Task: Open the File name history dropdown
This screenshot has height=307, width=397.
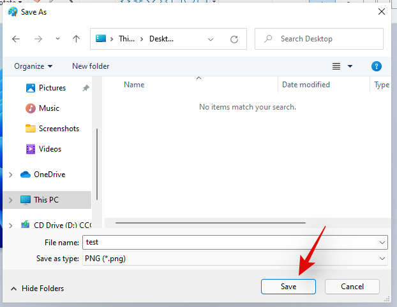Action: coord(382,243)
